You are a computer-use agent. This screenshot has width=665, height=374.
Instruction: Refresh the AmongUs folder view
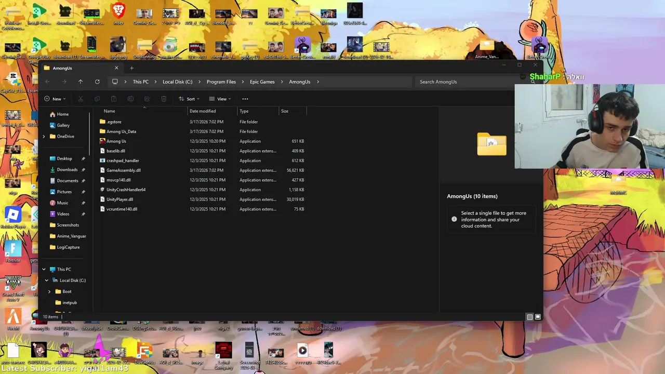97,82
